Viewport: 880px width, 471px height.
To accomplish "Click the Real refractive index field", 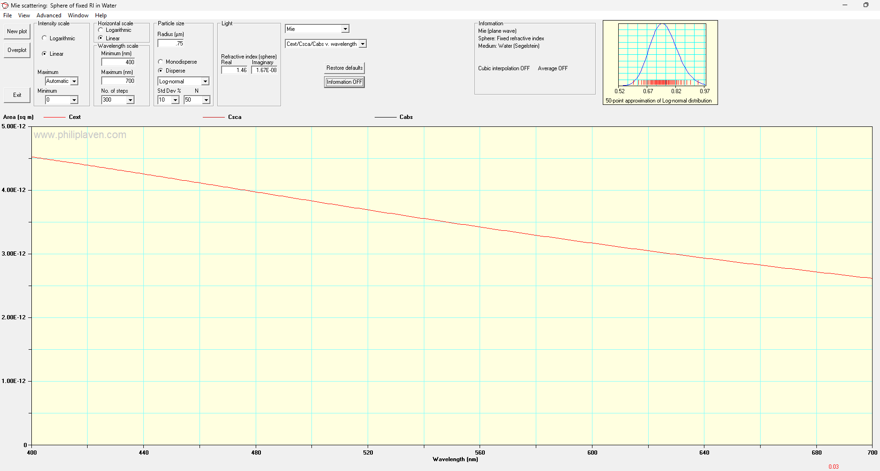I will point(235,70).
